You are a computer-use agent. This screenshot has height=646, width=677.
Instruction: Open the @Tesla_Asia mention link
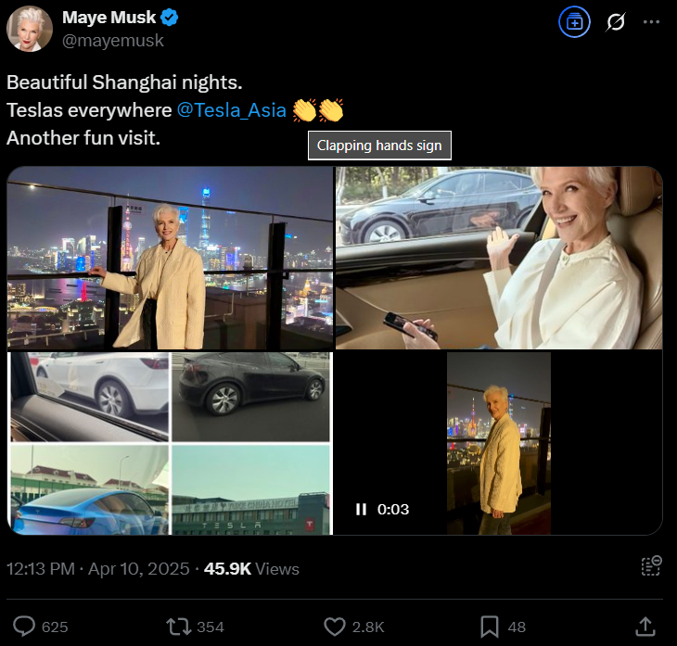coord(231,110)
